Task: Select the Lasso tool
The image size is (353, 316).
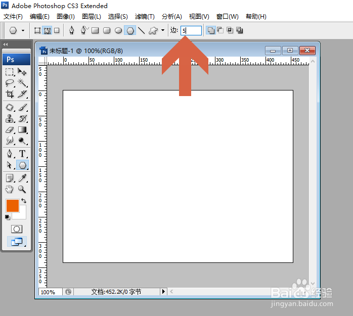Action: pos(10,83)
